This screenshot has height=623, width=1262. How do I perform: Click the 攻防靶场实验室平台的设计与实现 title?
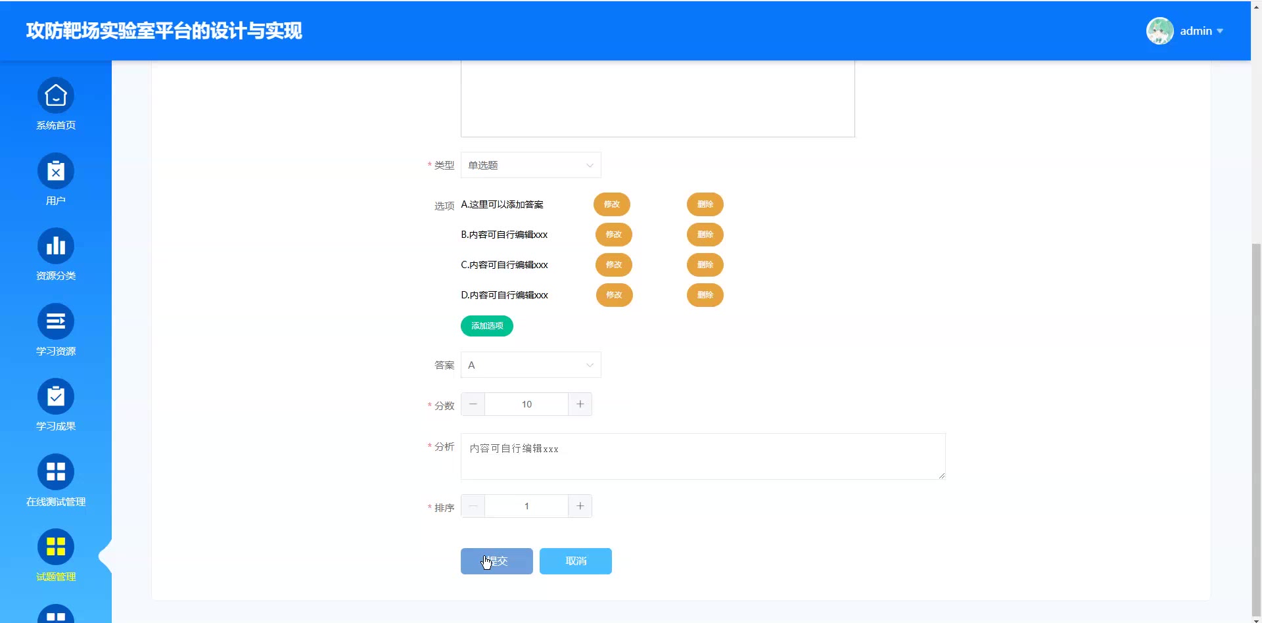click(x=164, y=31)
